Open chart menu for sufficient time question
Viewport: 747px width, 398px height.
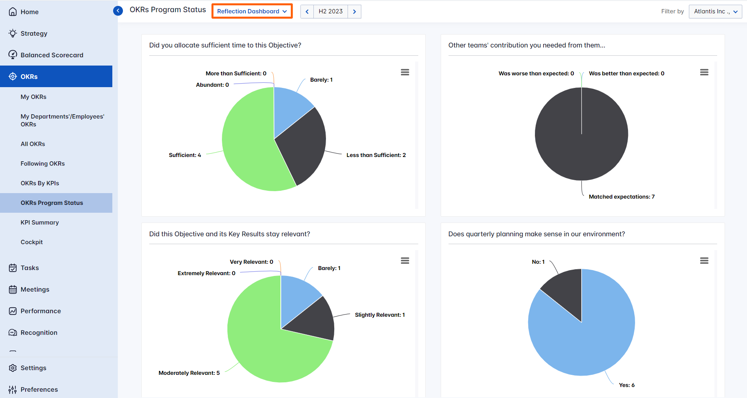(405, 72)
